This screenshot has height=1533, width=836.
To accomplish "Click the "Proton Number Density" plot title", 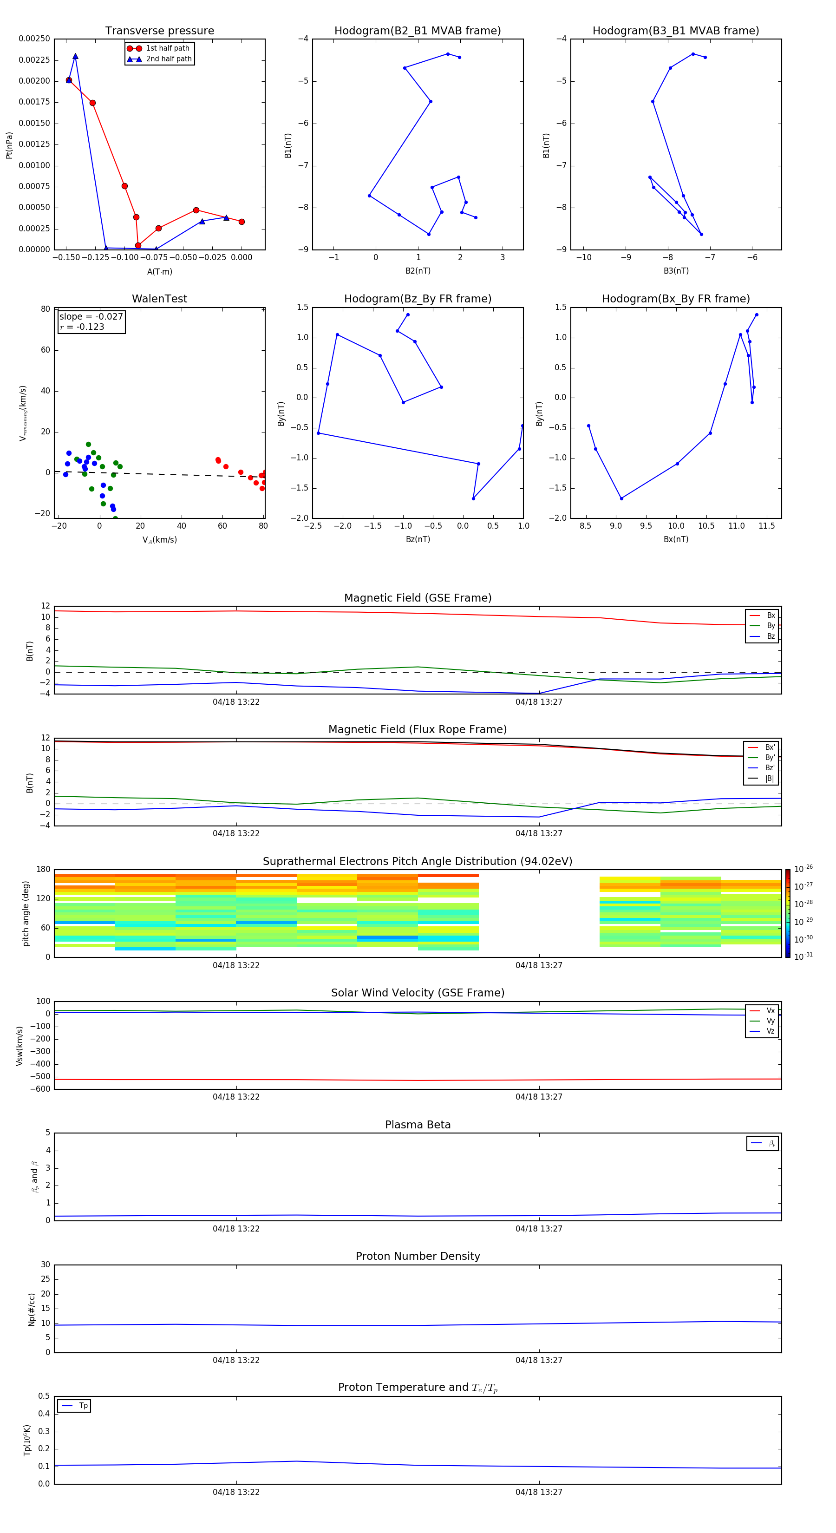I will pyautogui.click(x=417, y=1256).
